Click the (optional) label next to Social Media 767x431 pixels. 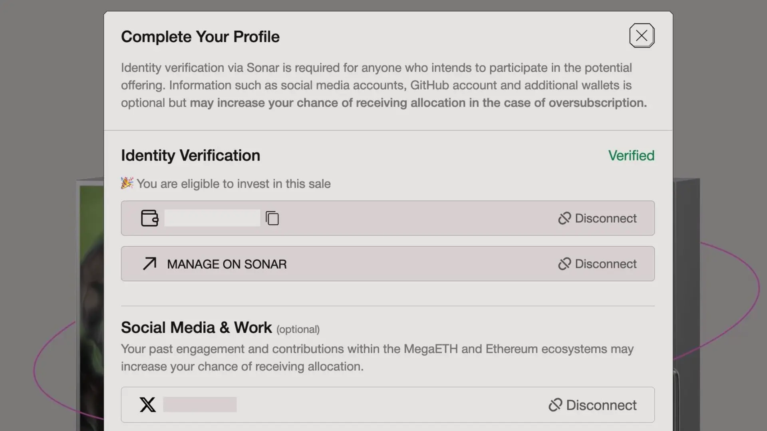tap(298, 330)
